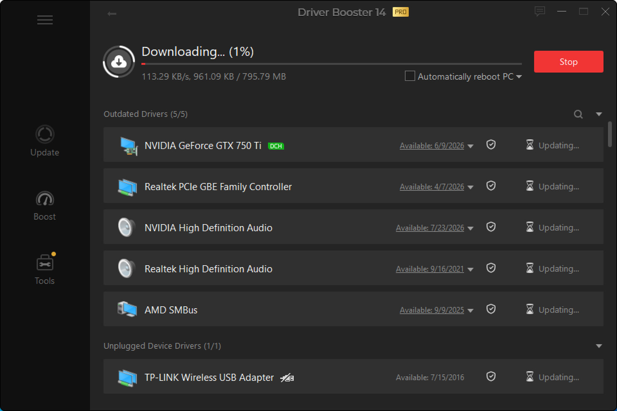Screen dimensions: 617x411
Task: Click the shield badge for NVIDIA GeForce GTX 750 Ti
Action: 491,145
